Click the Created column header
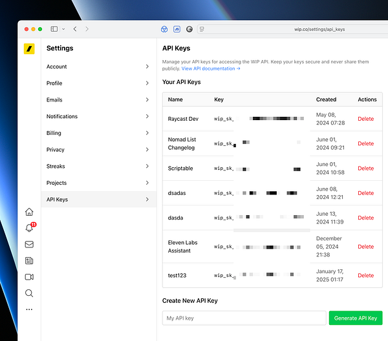 [x=326, y=99]
